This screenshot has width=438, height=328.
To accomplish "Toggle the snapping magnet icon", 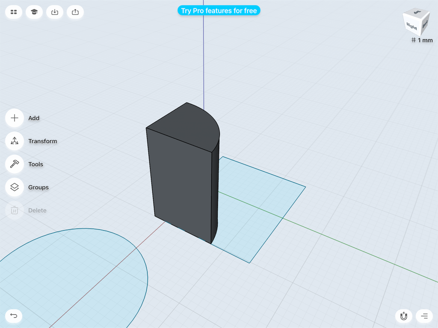I will point(404,316).
